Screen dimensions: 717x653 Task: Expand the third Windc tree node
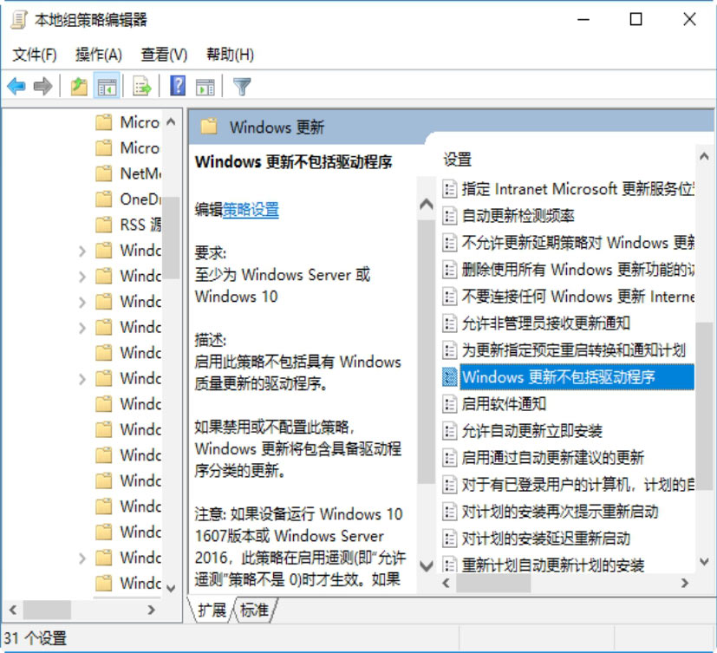click(81, 302)
